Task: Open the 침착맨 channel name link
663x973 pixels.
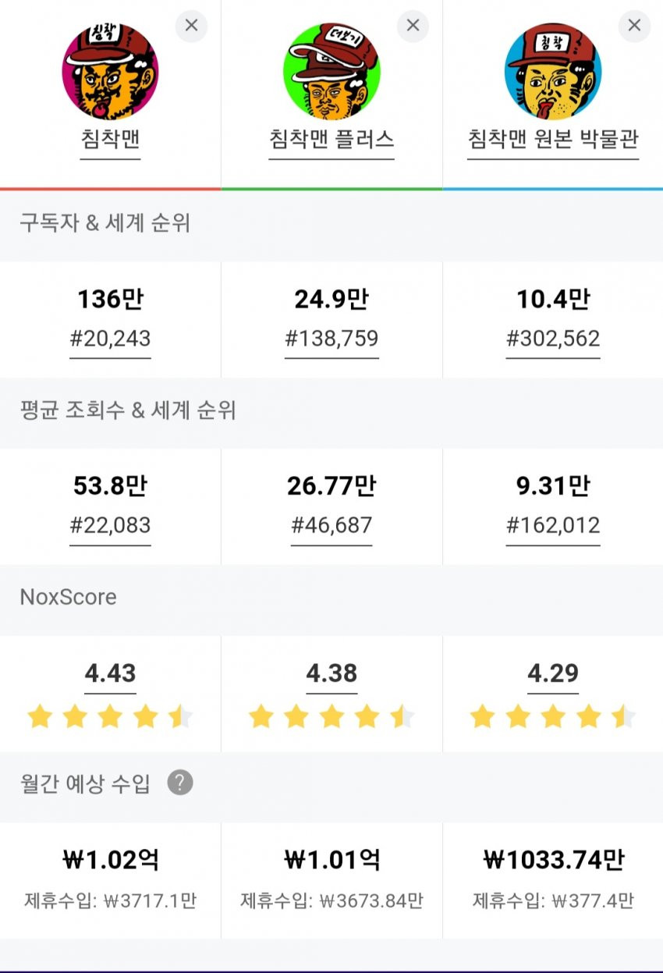Action: 110,140
